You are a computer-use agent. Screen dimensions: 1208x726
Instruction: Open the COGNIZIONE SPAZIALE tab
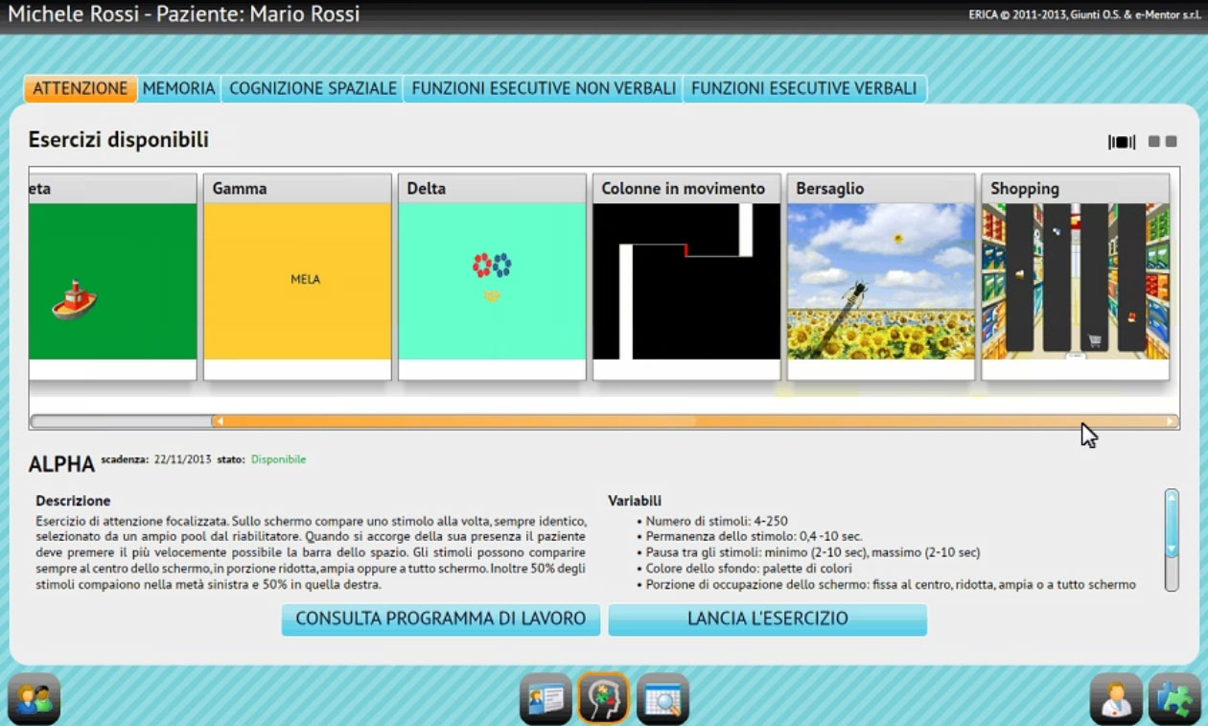coord(313,88)
